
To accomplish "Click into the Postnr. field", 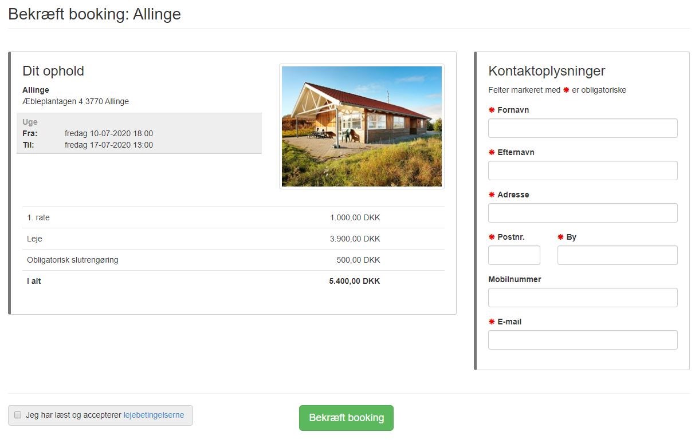I will (x=514, y=255).
